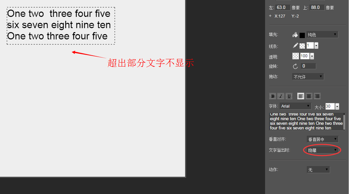Click the line pencil icon
349x194 pixels.
[x=295, y=46]
